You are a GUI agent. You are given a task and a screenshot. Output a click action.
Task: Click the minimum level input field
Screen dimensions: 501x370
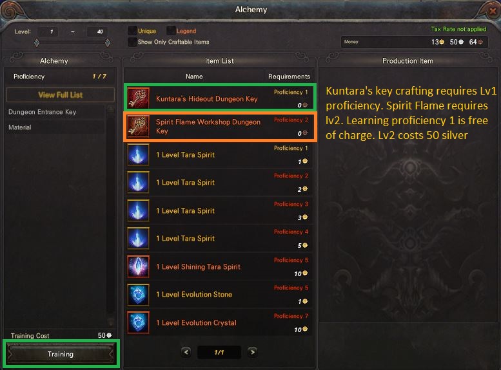(48, 32)
